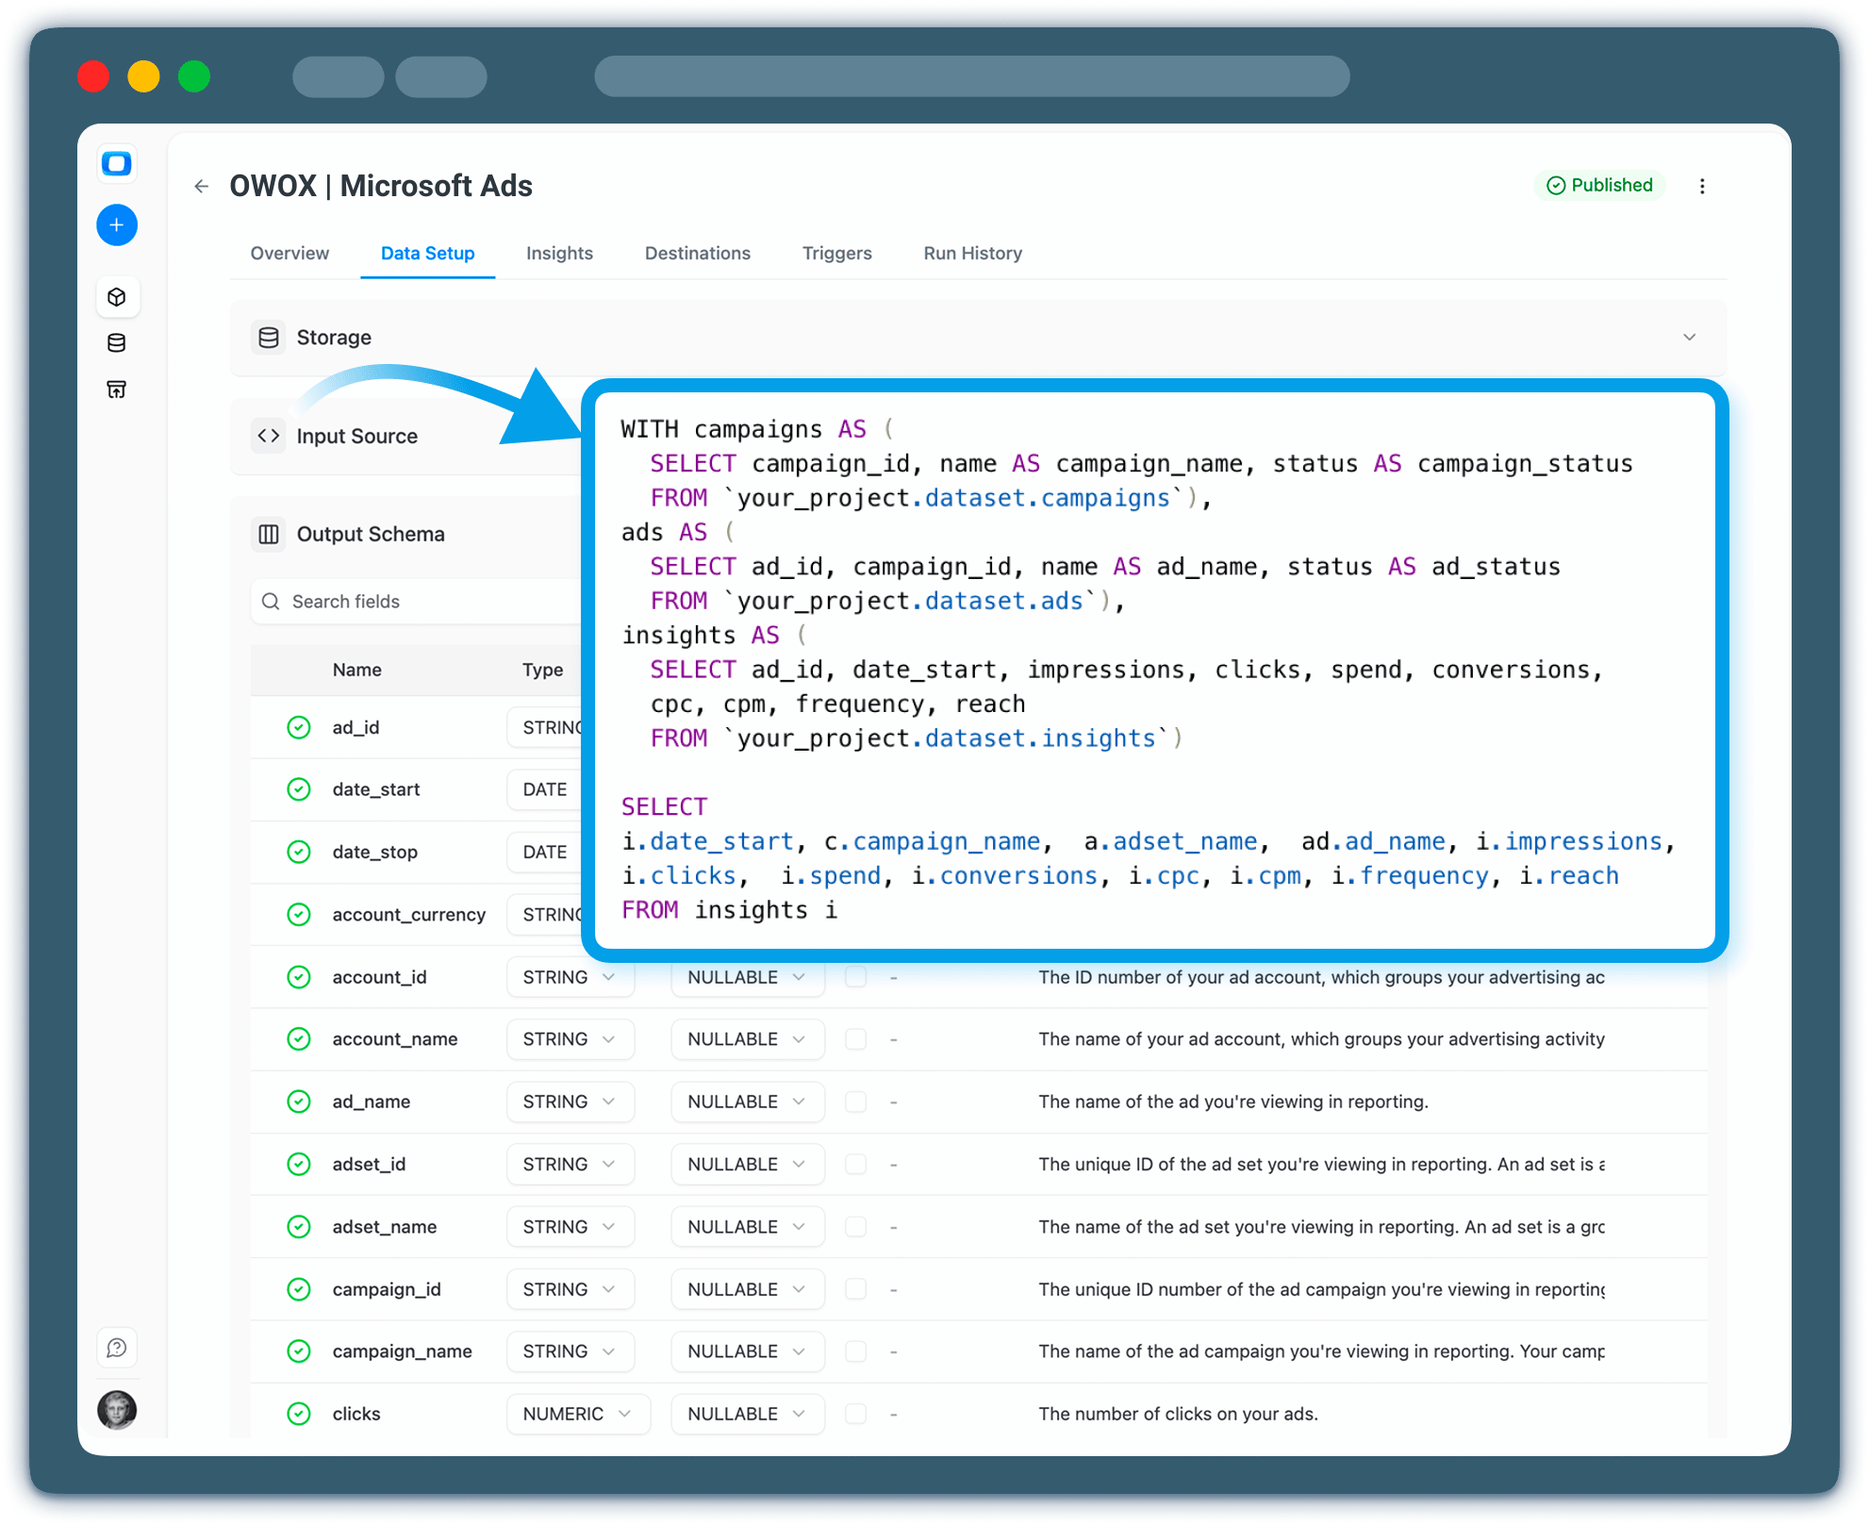Click the OWOX logo in the sidebar
Screen dimensions: 1869x1525
click(x=117, y=162)
